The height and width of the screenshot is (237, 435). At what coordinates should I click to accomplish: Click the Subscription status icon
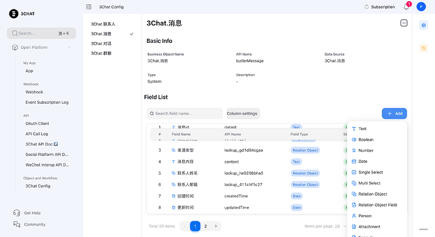[x=366, y=7]
